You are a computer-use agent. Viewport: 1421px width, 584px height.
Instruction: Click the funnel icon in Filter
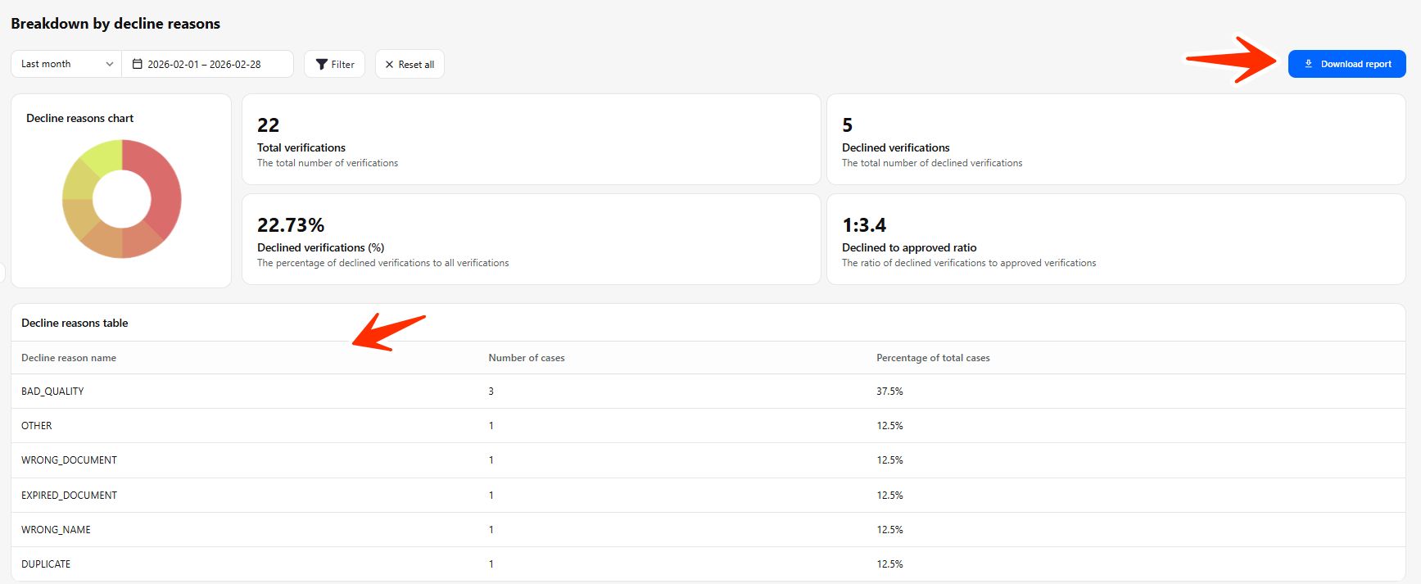point(321,65)
